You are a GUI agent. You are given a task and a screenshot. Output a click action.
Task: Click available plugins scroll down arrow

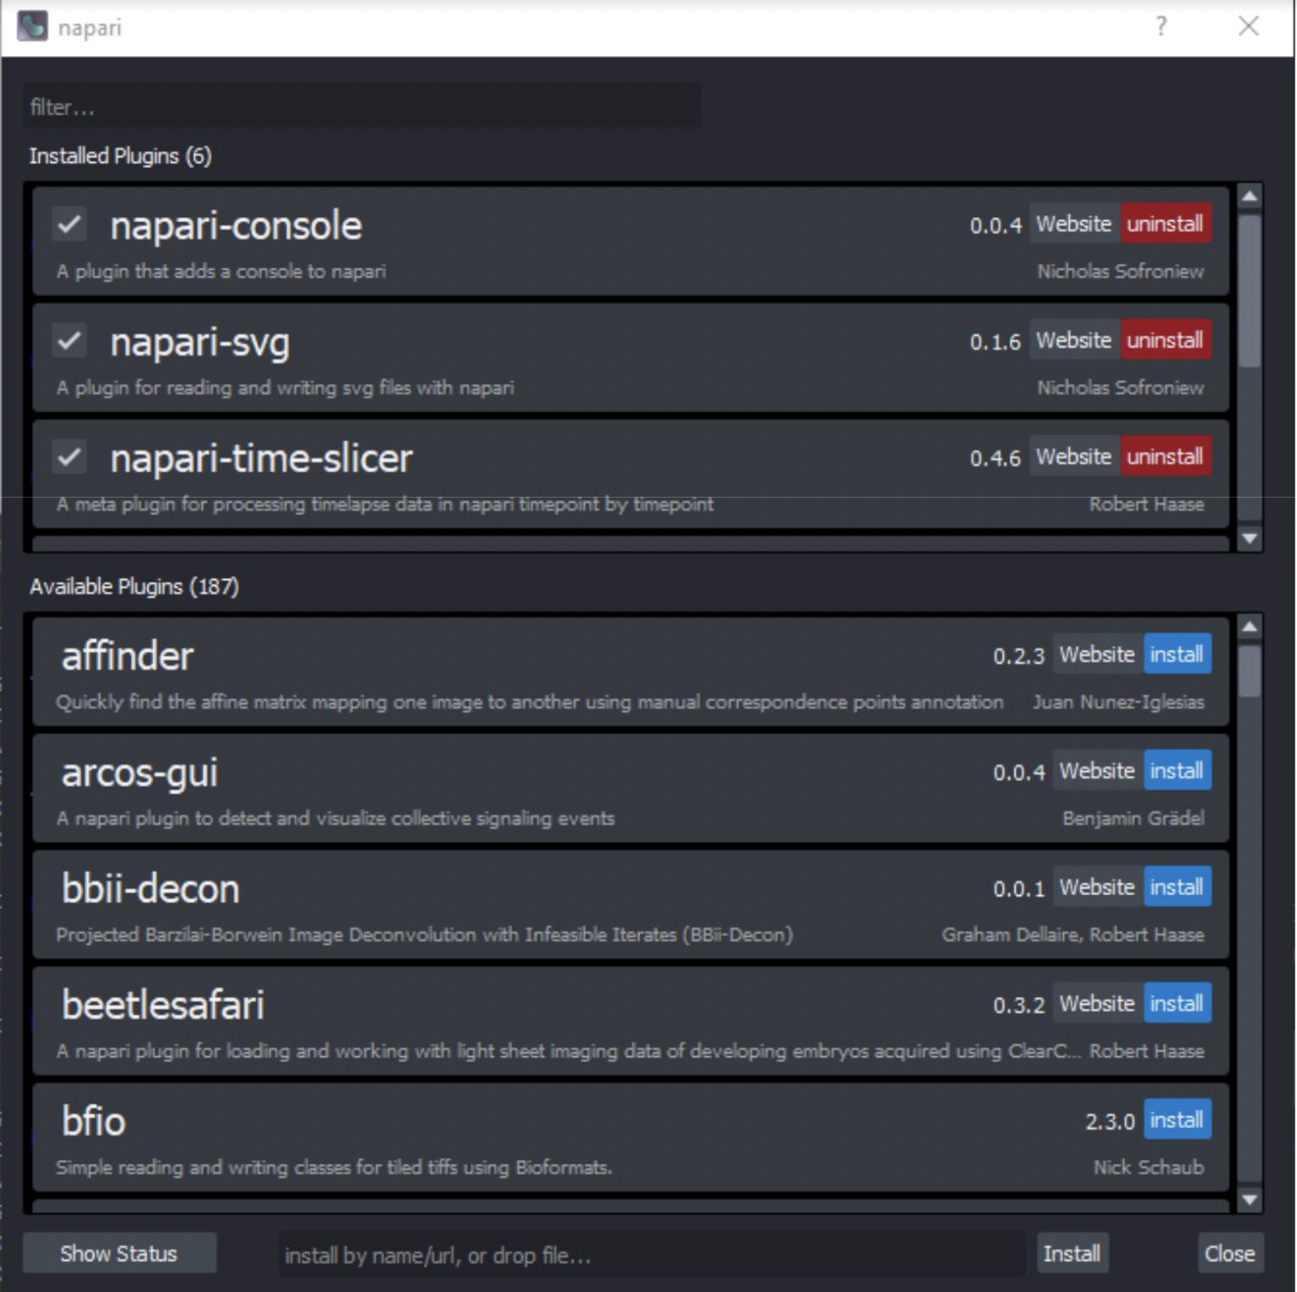(1250, 1199)
